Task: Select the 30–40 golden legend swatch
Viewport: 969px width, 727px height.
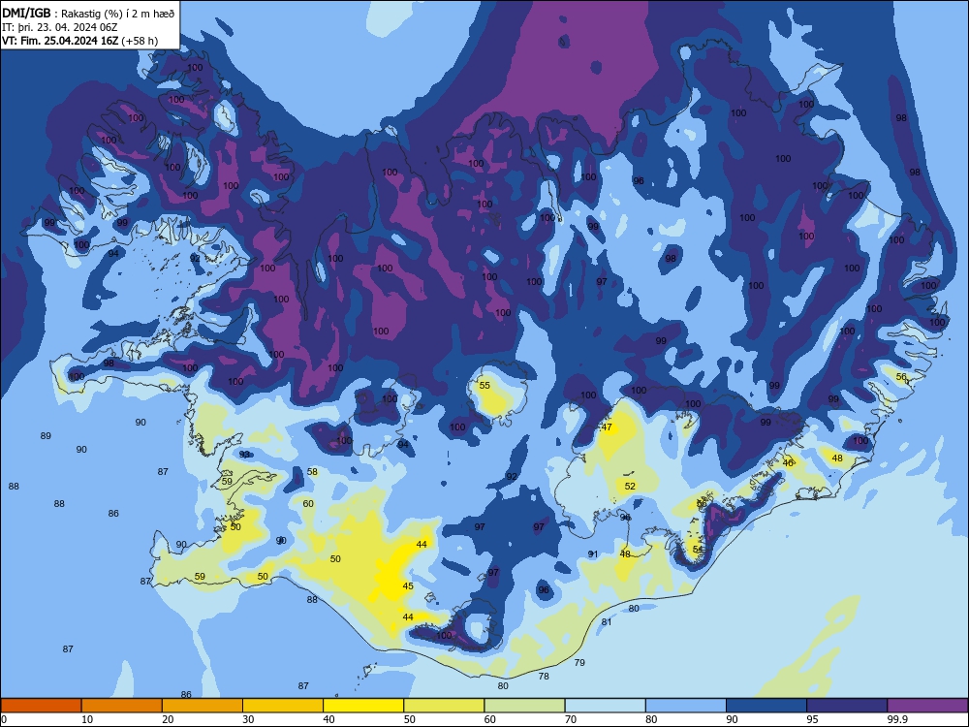Action: (x=283, y=706)
